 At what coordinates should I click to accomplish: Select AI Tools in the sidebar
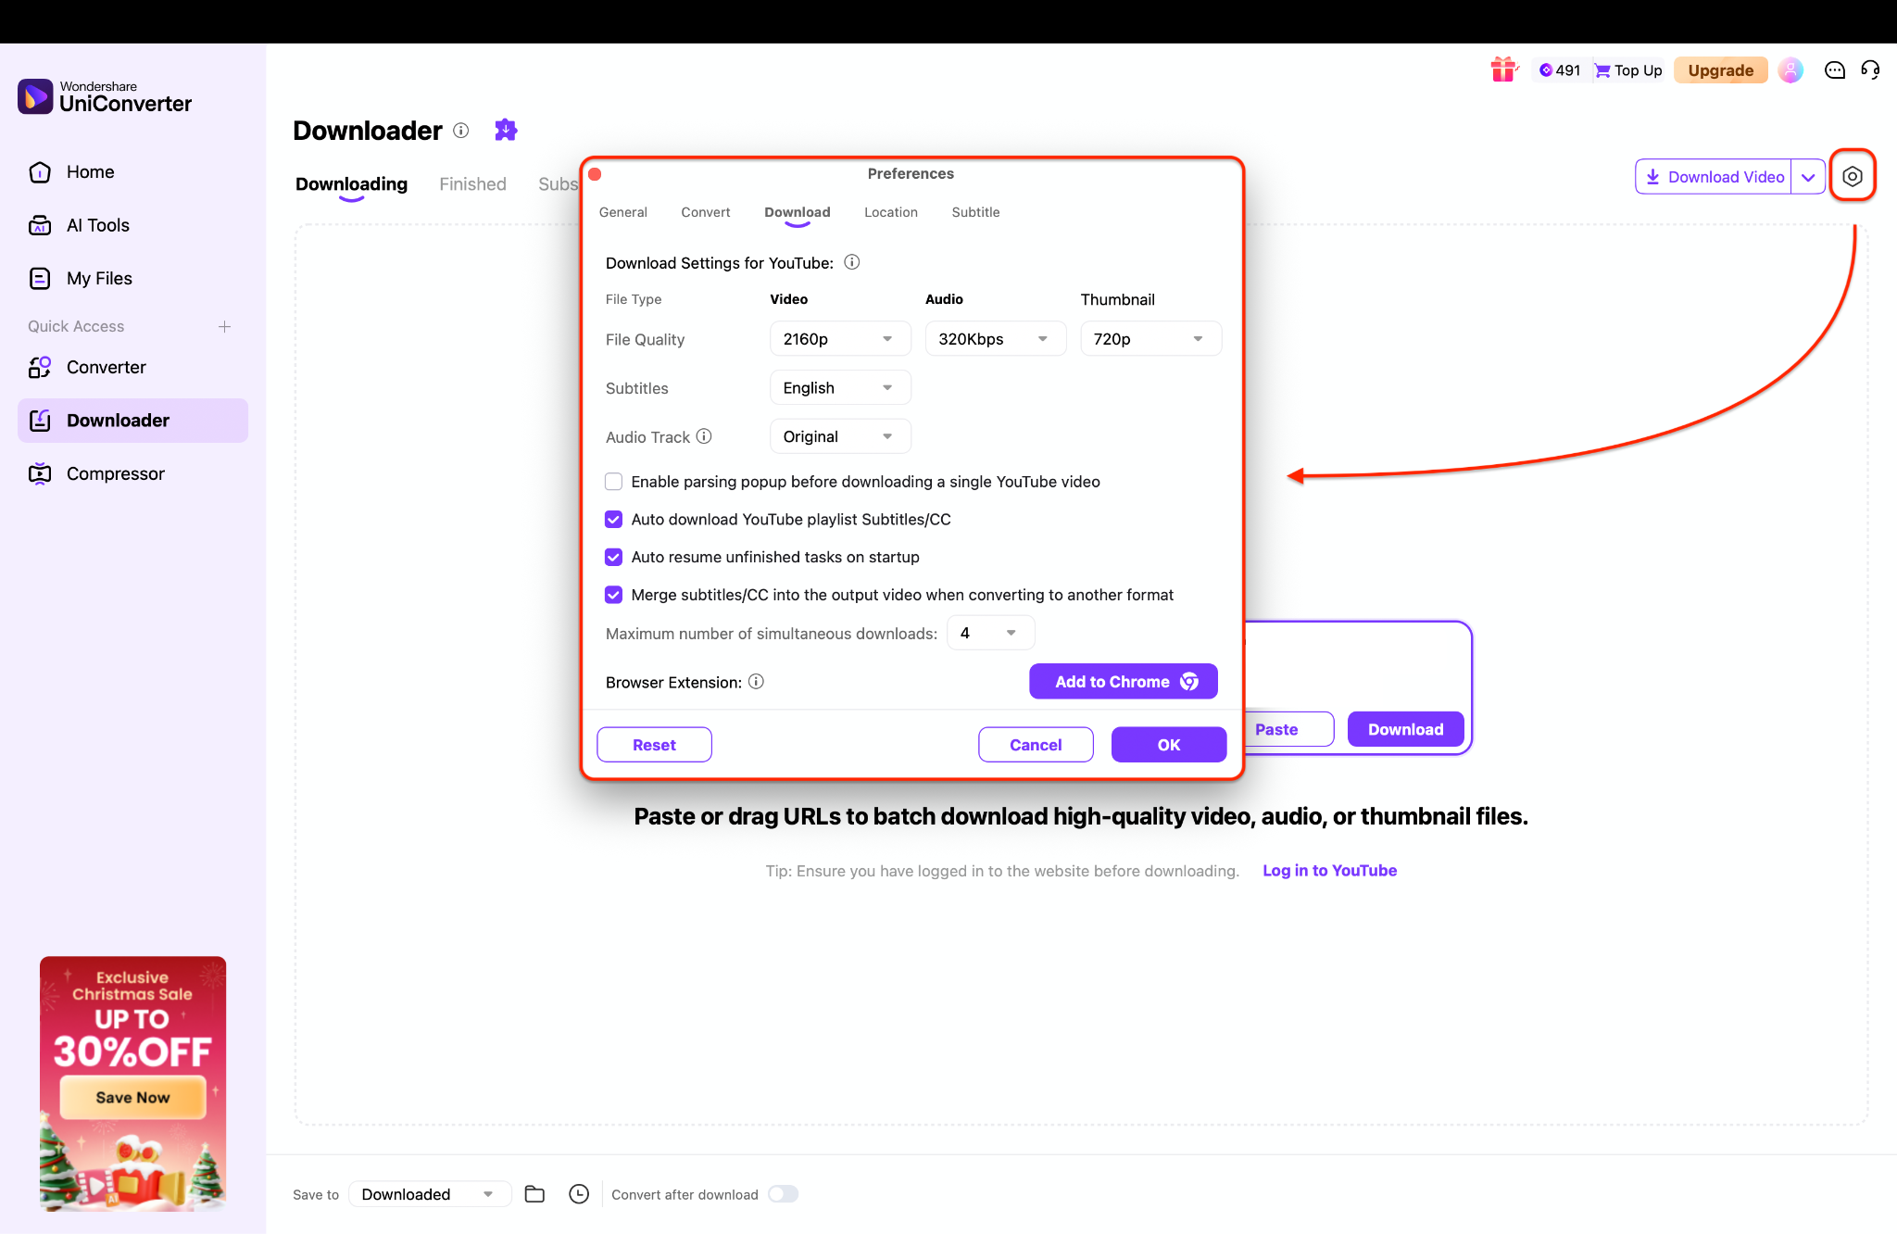coord(97,224)
